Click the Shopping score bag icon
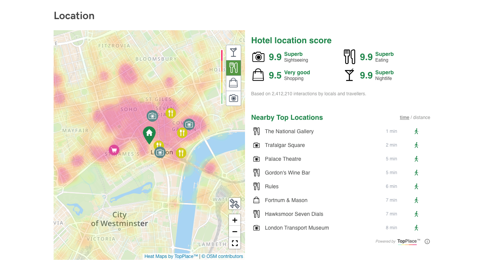The height and width of the screenshot is (274, 490). (258, 75)
